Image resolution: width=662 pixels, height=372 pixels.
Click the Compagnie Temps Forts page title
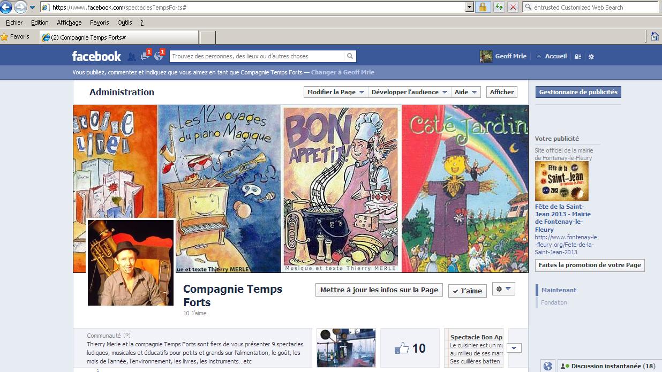pyautogui.click(x=232, y=295)
